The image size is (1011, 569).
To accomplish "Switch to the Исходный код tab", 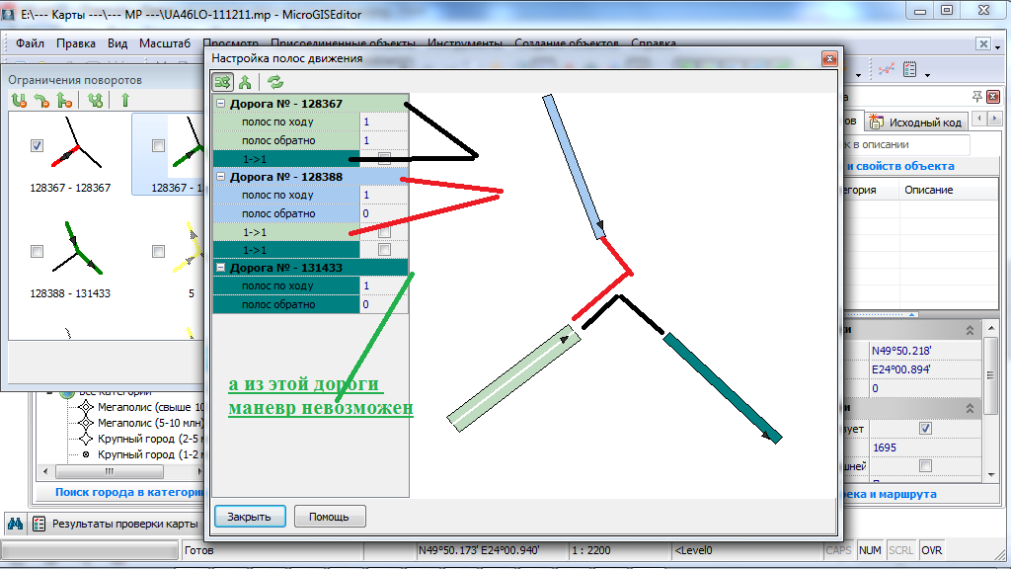I will click(x=916, y=122).
